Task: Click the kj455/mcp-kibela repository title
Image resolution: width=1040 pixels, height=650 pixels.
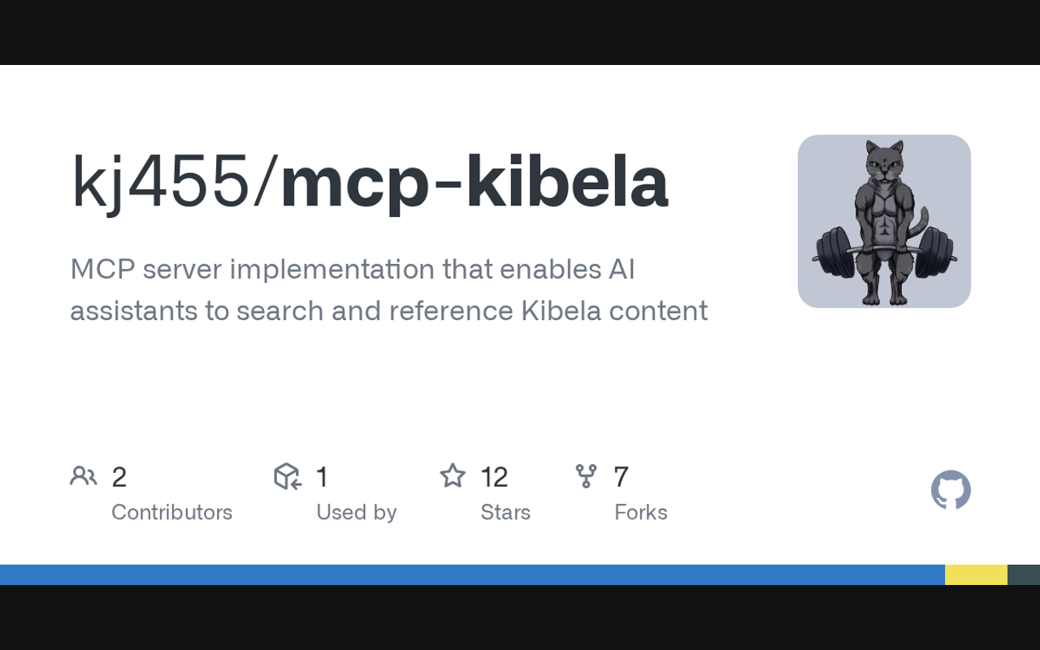Action: (x=370, y=182)
